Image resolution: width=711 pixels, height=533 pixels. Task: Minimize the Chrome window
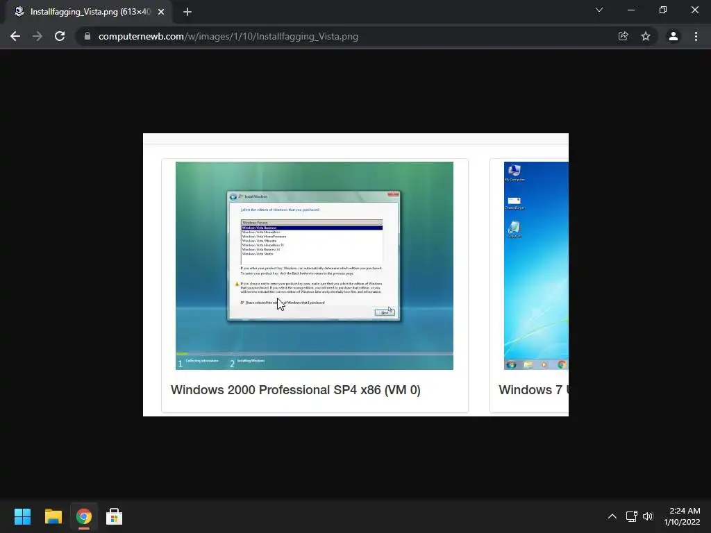pos(630,10)
